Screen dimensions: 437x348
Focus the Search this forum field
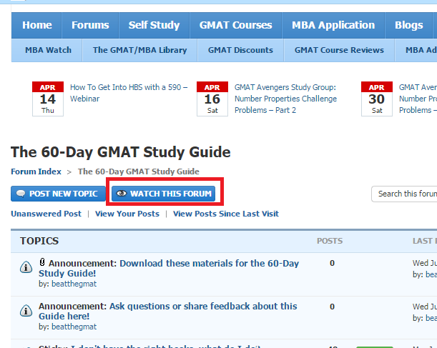(x=404, y=194)
